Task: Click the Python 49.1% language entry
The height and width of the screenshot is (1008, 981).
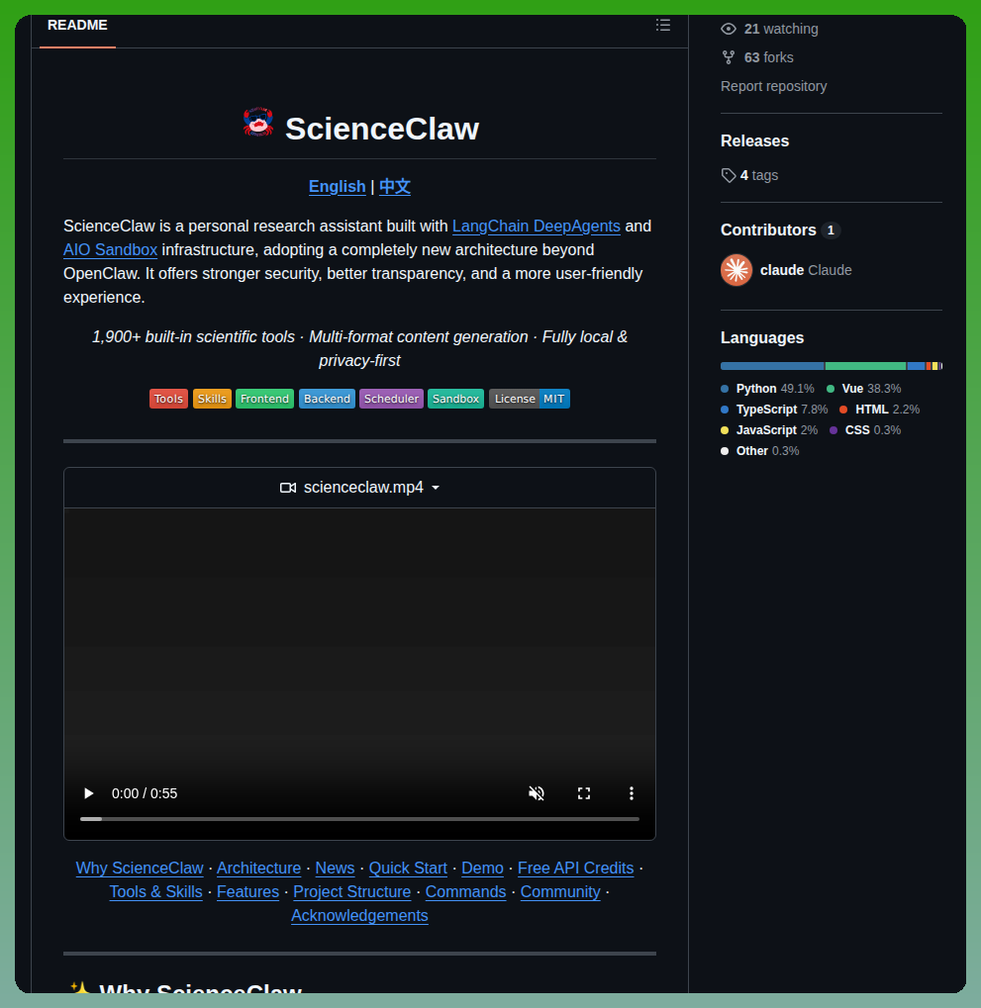Action: (x=767, y=389)
